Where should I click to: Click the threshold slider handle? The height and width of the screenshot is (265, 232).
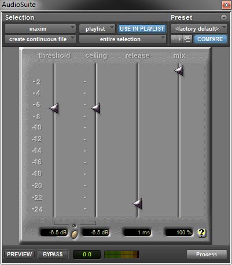click(x=54, y=108)
